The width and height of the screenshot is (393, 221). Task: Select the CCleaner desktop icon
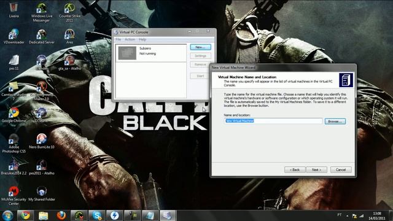point(42,115)
